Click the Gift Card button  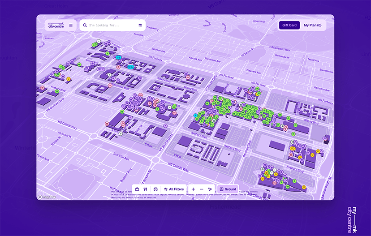[x=289, y=25]
